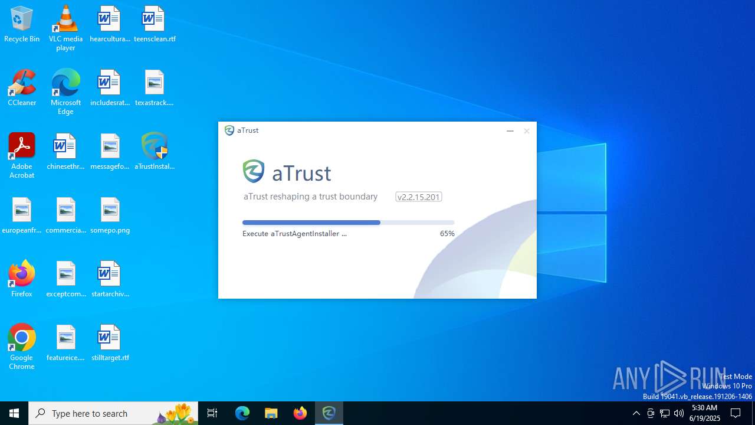
Task: Click the Meet Now camera tray icon
Action: [x=651, y=413]
